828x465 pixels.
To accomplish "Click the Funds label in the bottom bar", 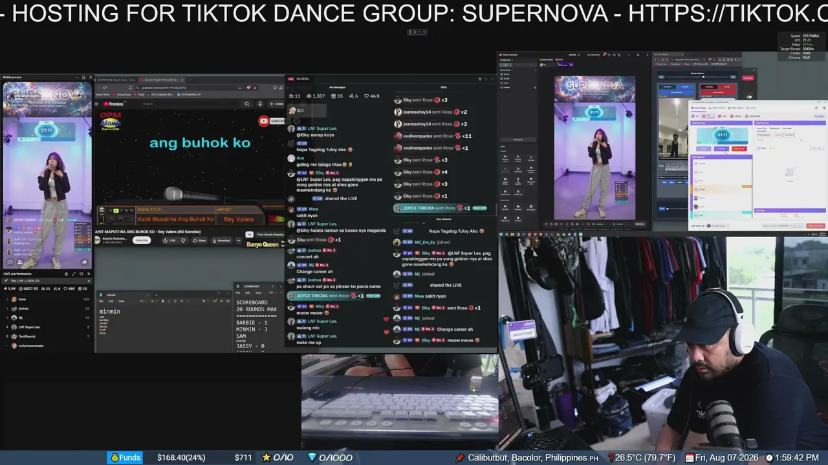I will click(124, 457).
